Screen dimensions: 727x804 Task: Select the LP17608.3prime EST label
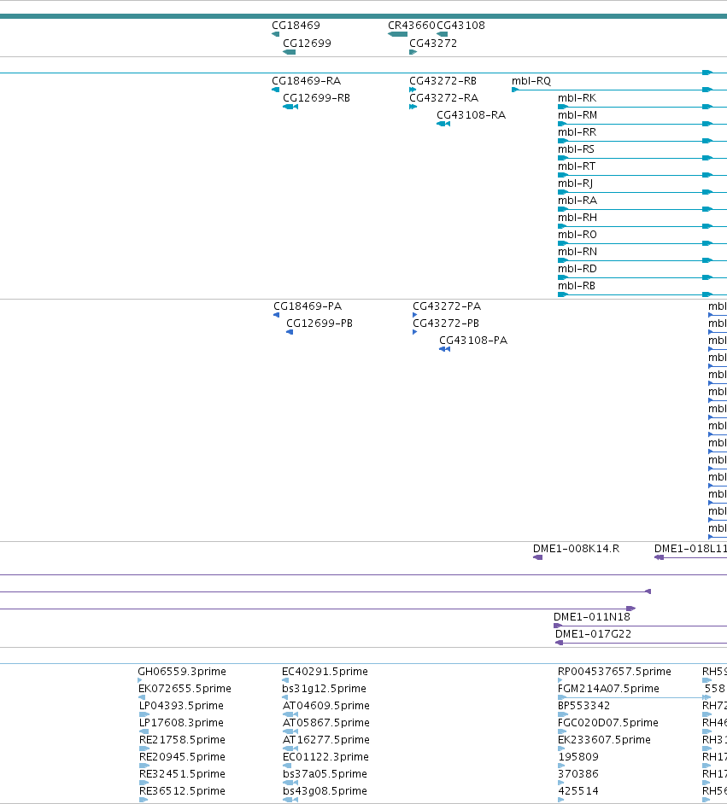(x=181, y=722)
